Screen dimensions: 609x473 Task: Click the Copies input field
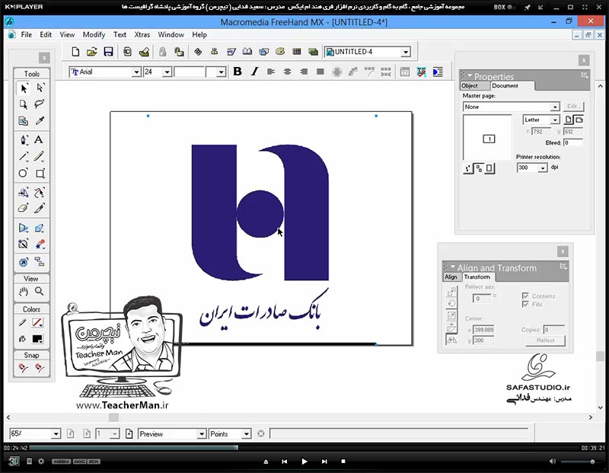[x=554, y=330]
